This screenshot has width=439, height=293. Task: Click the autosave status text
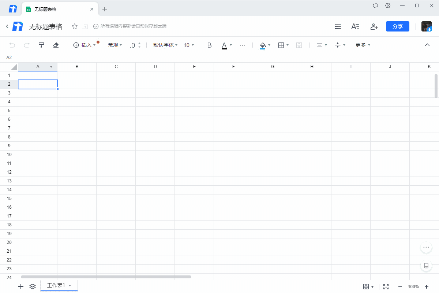click(x=134, y=26)
